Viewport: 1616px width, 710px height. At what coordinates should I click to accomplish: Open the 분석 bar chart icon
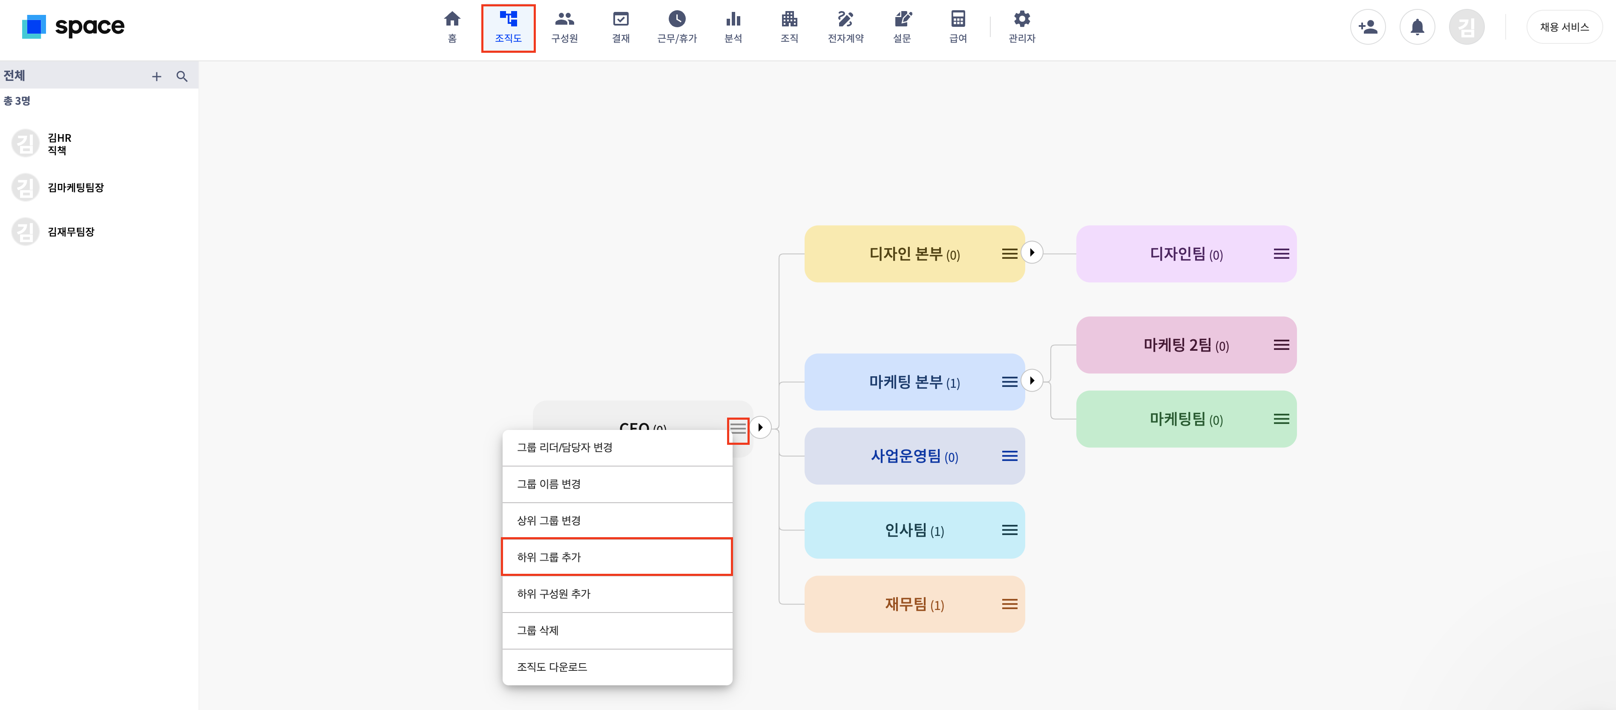[x=733, y=19]
